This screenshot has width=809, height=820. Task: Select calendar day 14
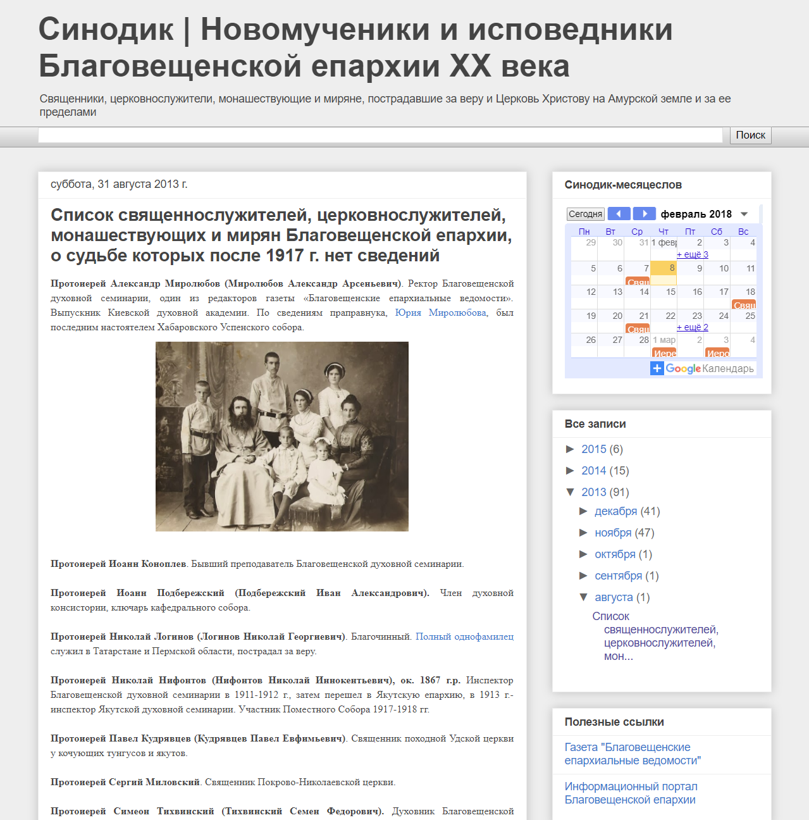point(644,292)
